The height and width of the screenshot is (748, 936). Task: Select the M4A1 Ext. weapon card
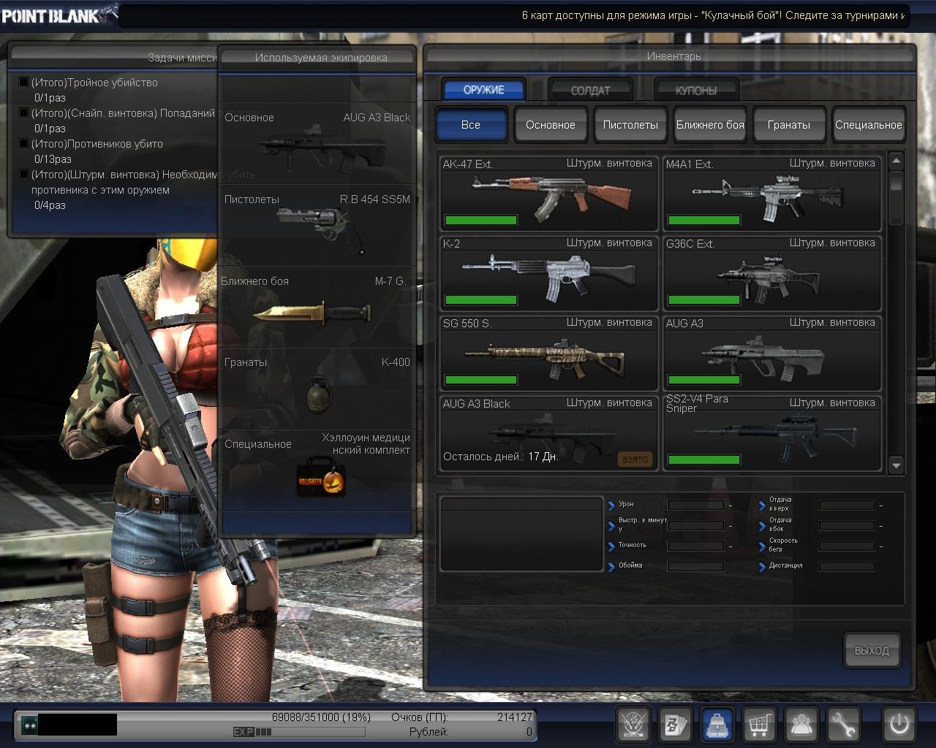click(x=772, y=193)
